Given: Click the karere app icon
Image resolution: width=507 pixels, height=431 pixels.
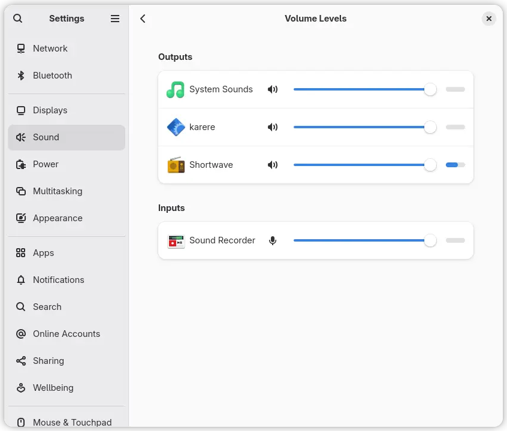Looking at the screenshot, I should tap(176, 127).
